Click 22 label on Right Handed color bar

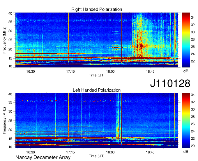tap(193, 61)
